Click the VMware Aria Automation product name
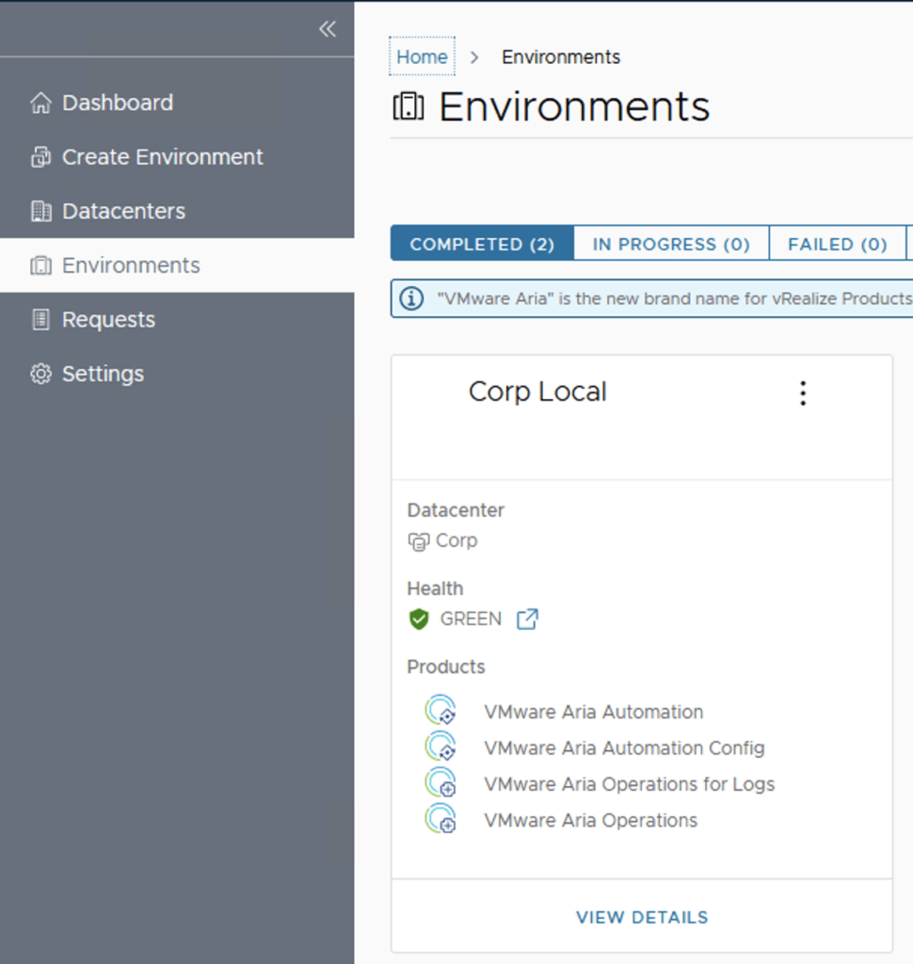This screenshot has width=913, height=964. (593, 712)
